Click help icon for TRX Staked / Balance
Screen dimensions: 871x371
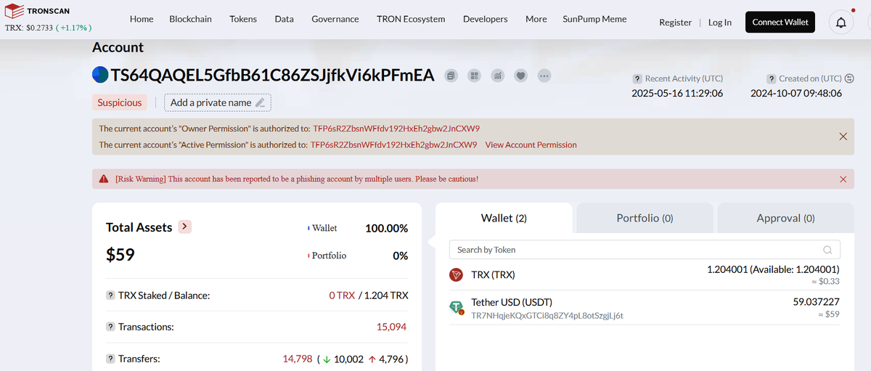tap(110, 295)
